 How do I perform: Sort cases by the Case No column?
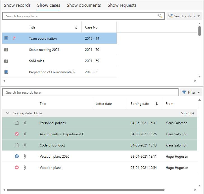tap(91, 27)
